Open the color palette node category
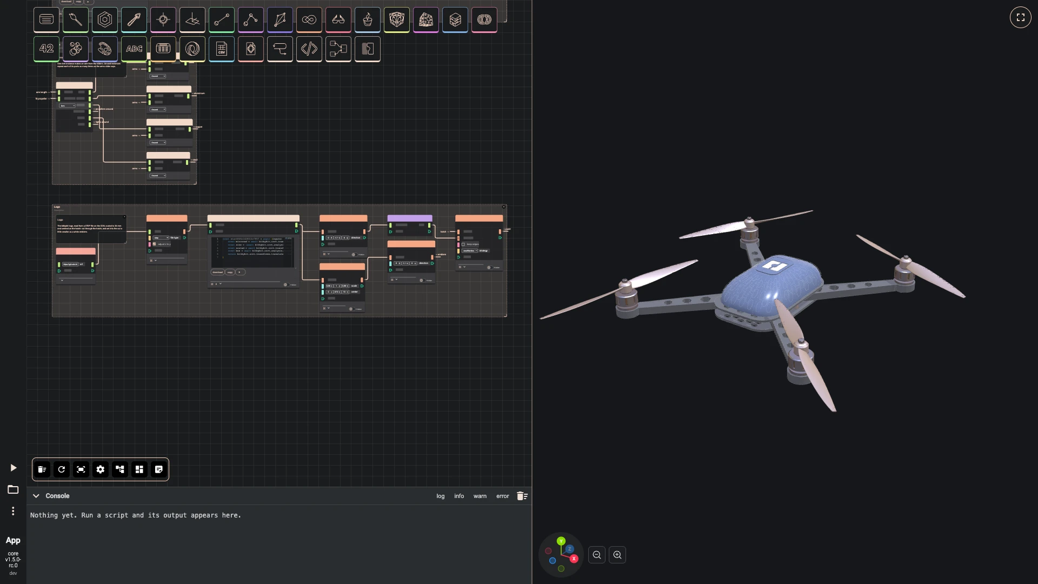Screen dimensions: 1038x584 [x=105, y=49]
